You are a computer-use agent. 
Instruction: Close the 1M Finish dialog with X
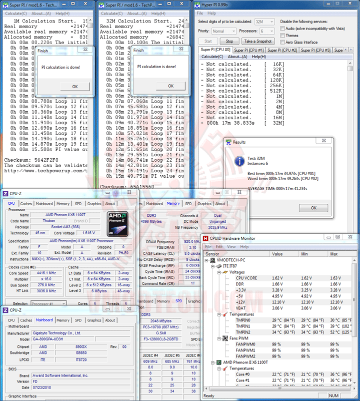tap(85, 50)
